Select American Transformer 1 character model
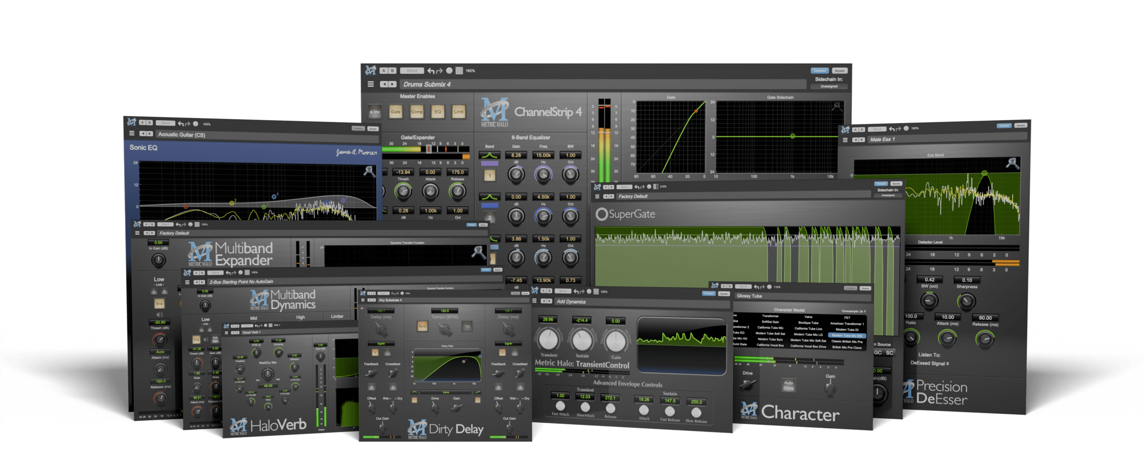The image size is (1144, 470). [x=847, y=324]
